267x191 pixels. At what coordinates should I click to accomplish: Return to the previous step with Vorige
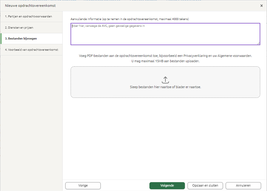pyautogui.click(x=83, y=185)
